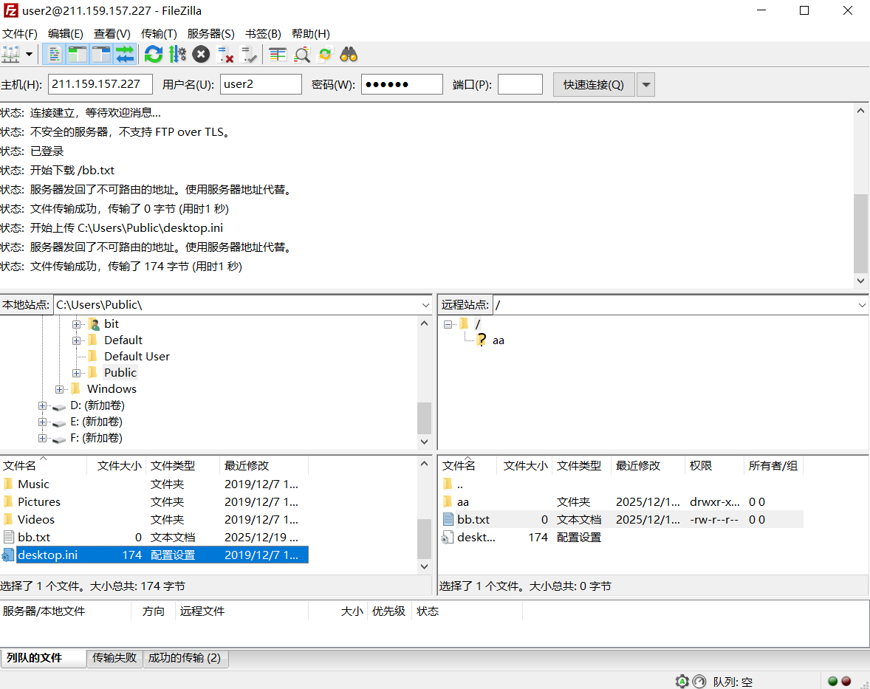The width and height of the screenshot is (870, 689).
Task: Toggle directory comparison icon
Action: tap(302, 54)
